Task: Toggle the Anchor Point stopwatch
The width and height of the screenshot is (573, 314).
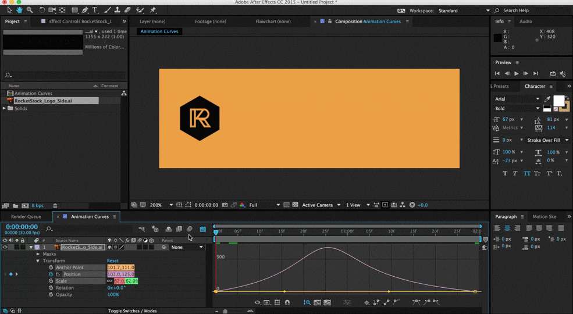Action: pos(51,267)
